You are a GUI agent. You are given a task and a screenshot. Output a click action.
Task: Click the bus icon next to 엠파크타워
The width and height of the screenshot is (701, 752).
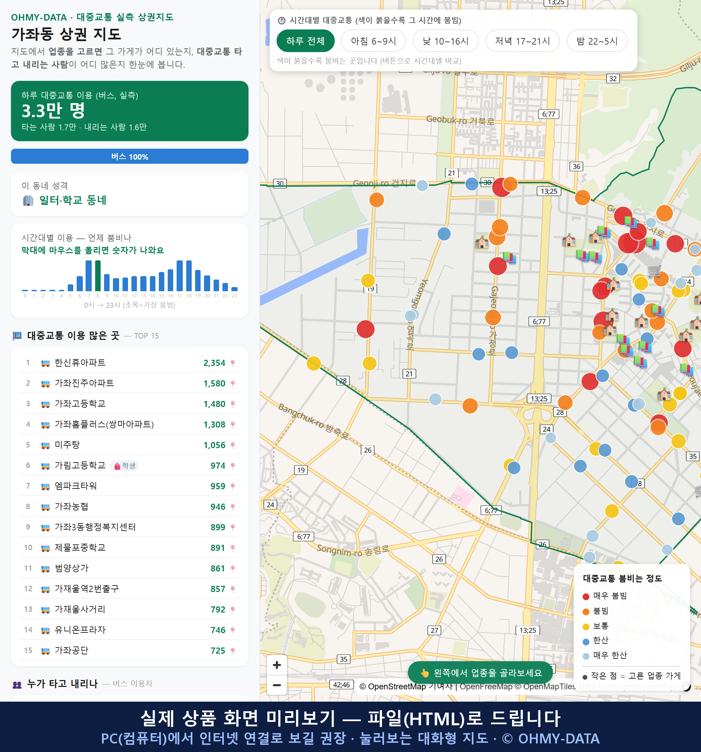coord(45,486)
